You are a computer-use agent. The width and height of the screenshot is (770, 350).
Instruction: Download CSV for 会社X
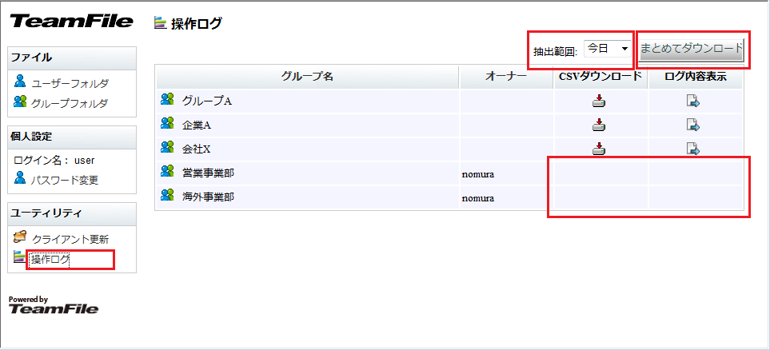[600, 148]
